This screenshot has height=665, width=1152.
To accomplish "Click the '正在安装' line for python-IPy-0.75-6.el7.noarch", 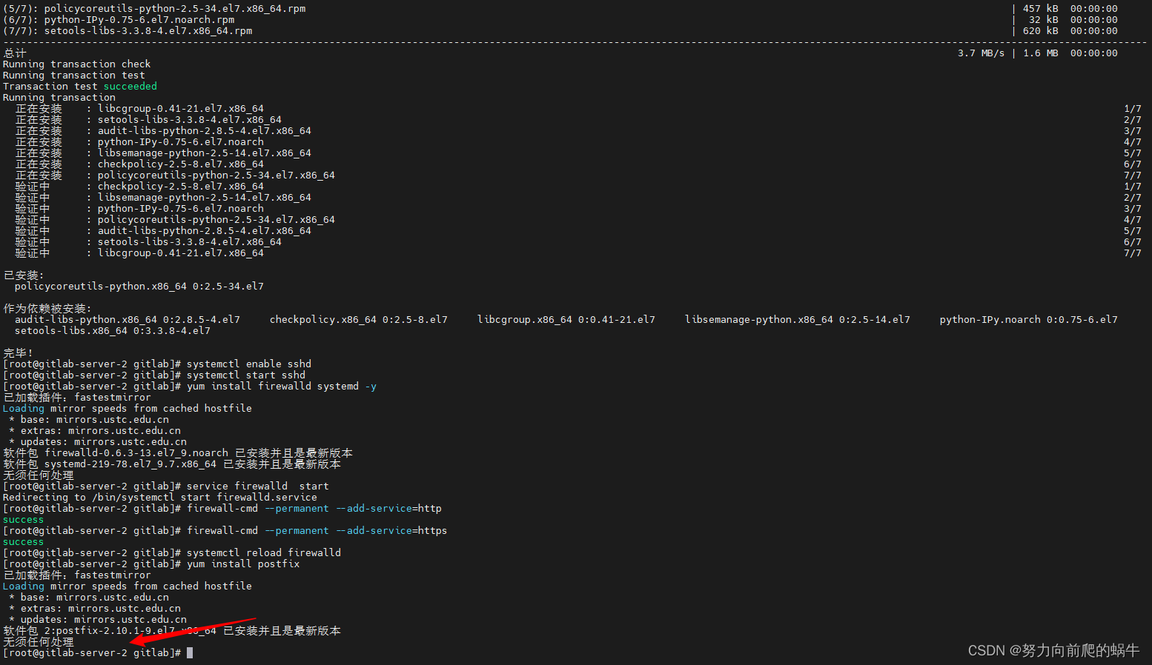I will pyautogui.click(x=139, y=142).
